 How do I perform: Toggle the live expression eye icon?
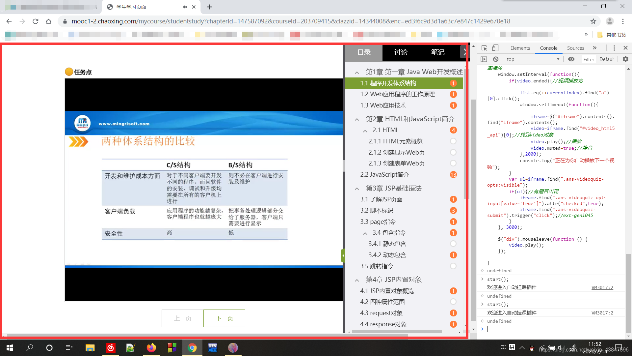(x=571, y=59)
